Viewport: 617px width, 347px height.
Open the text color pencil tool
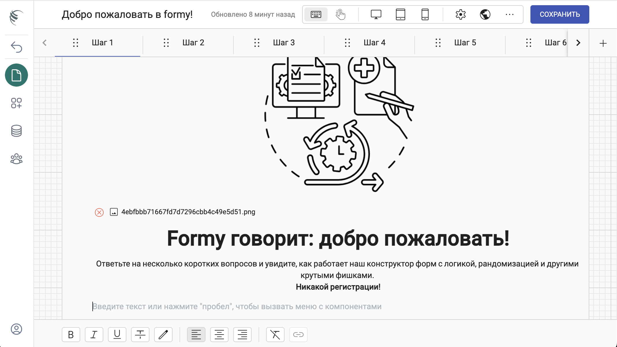pos(163,335)
